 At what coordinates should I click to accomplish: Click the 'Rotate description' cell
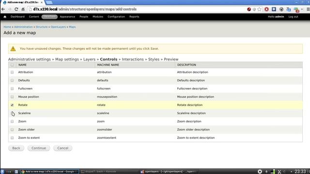point(190,105)
